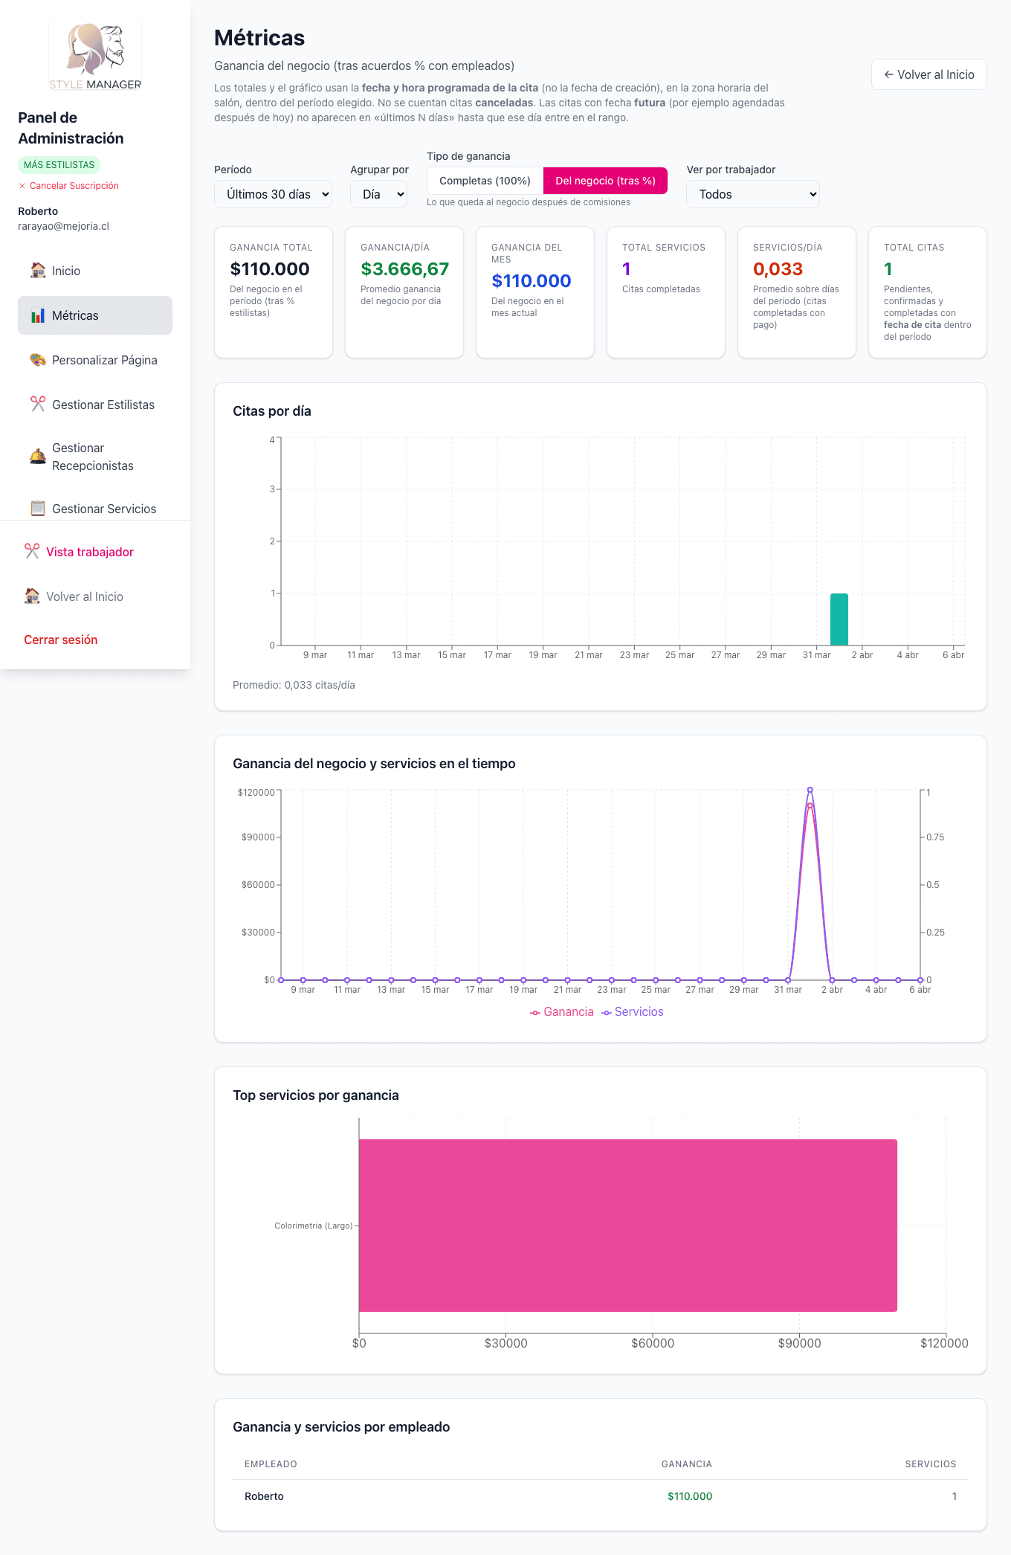Toggle Ganancia series in chart legend
The width and height of the screenshot is (1011, 1555).
[562, 1012]
